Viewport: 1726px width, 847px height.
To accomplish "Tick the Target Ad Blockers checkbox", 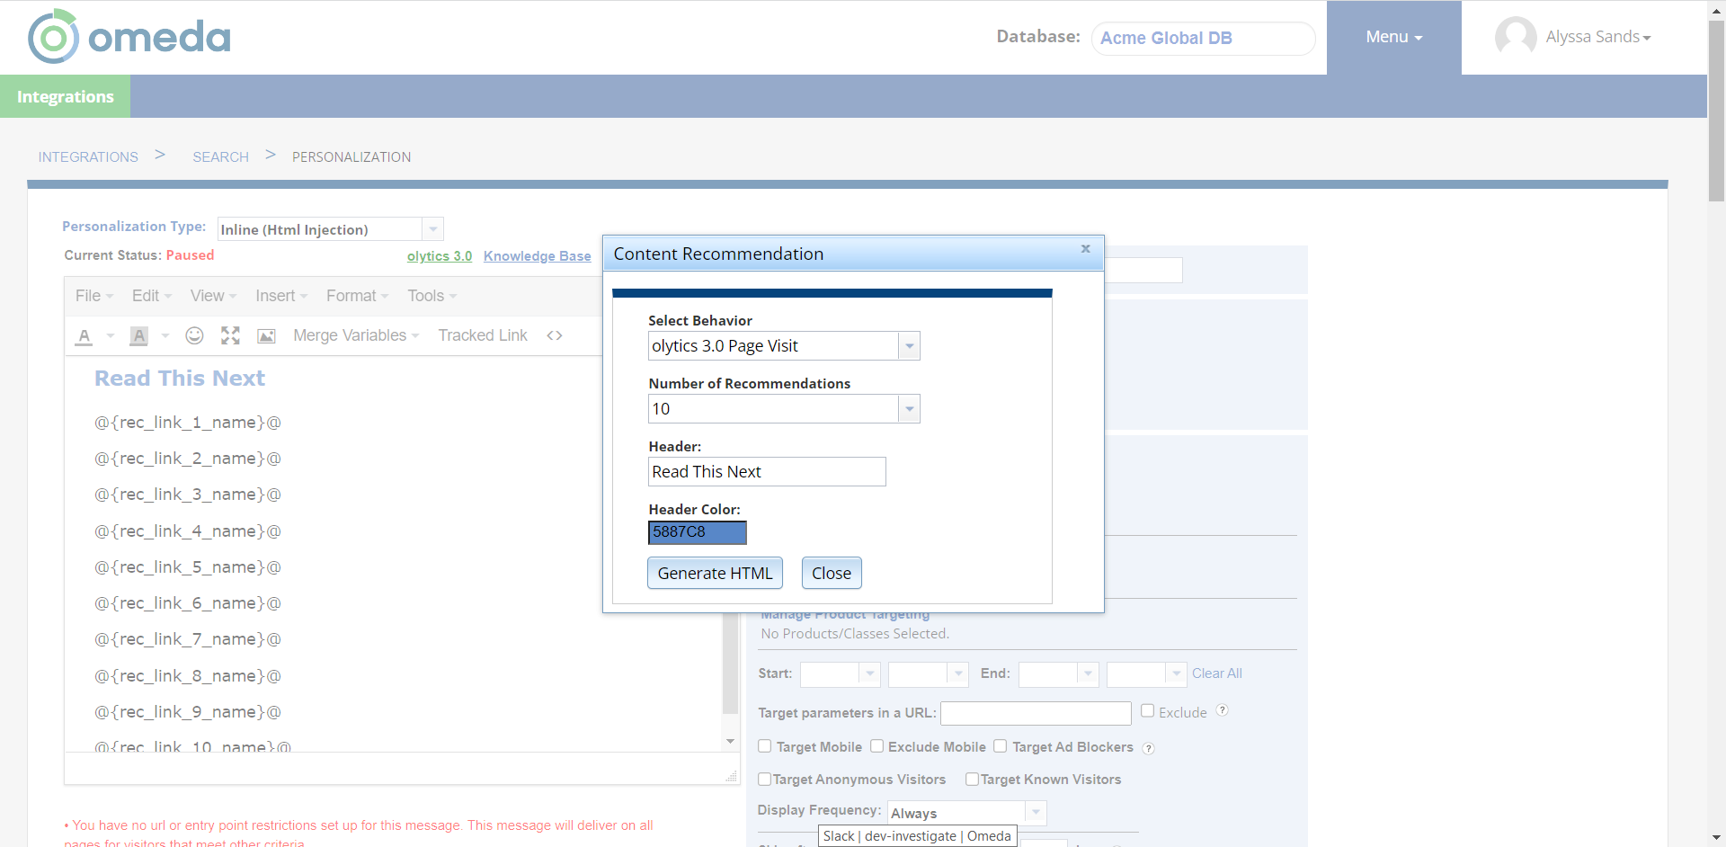I will pyautogui.click(x=1000, y=746).
